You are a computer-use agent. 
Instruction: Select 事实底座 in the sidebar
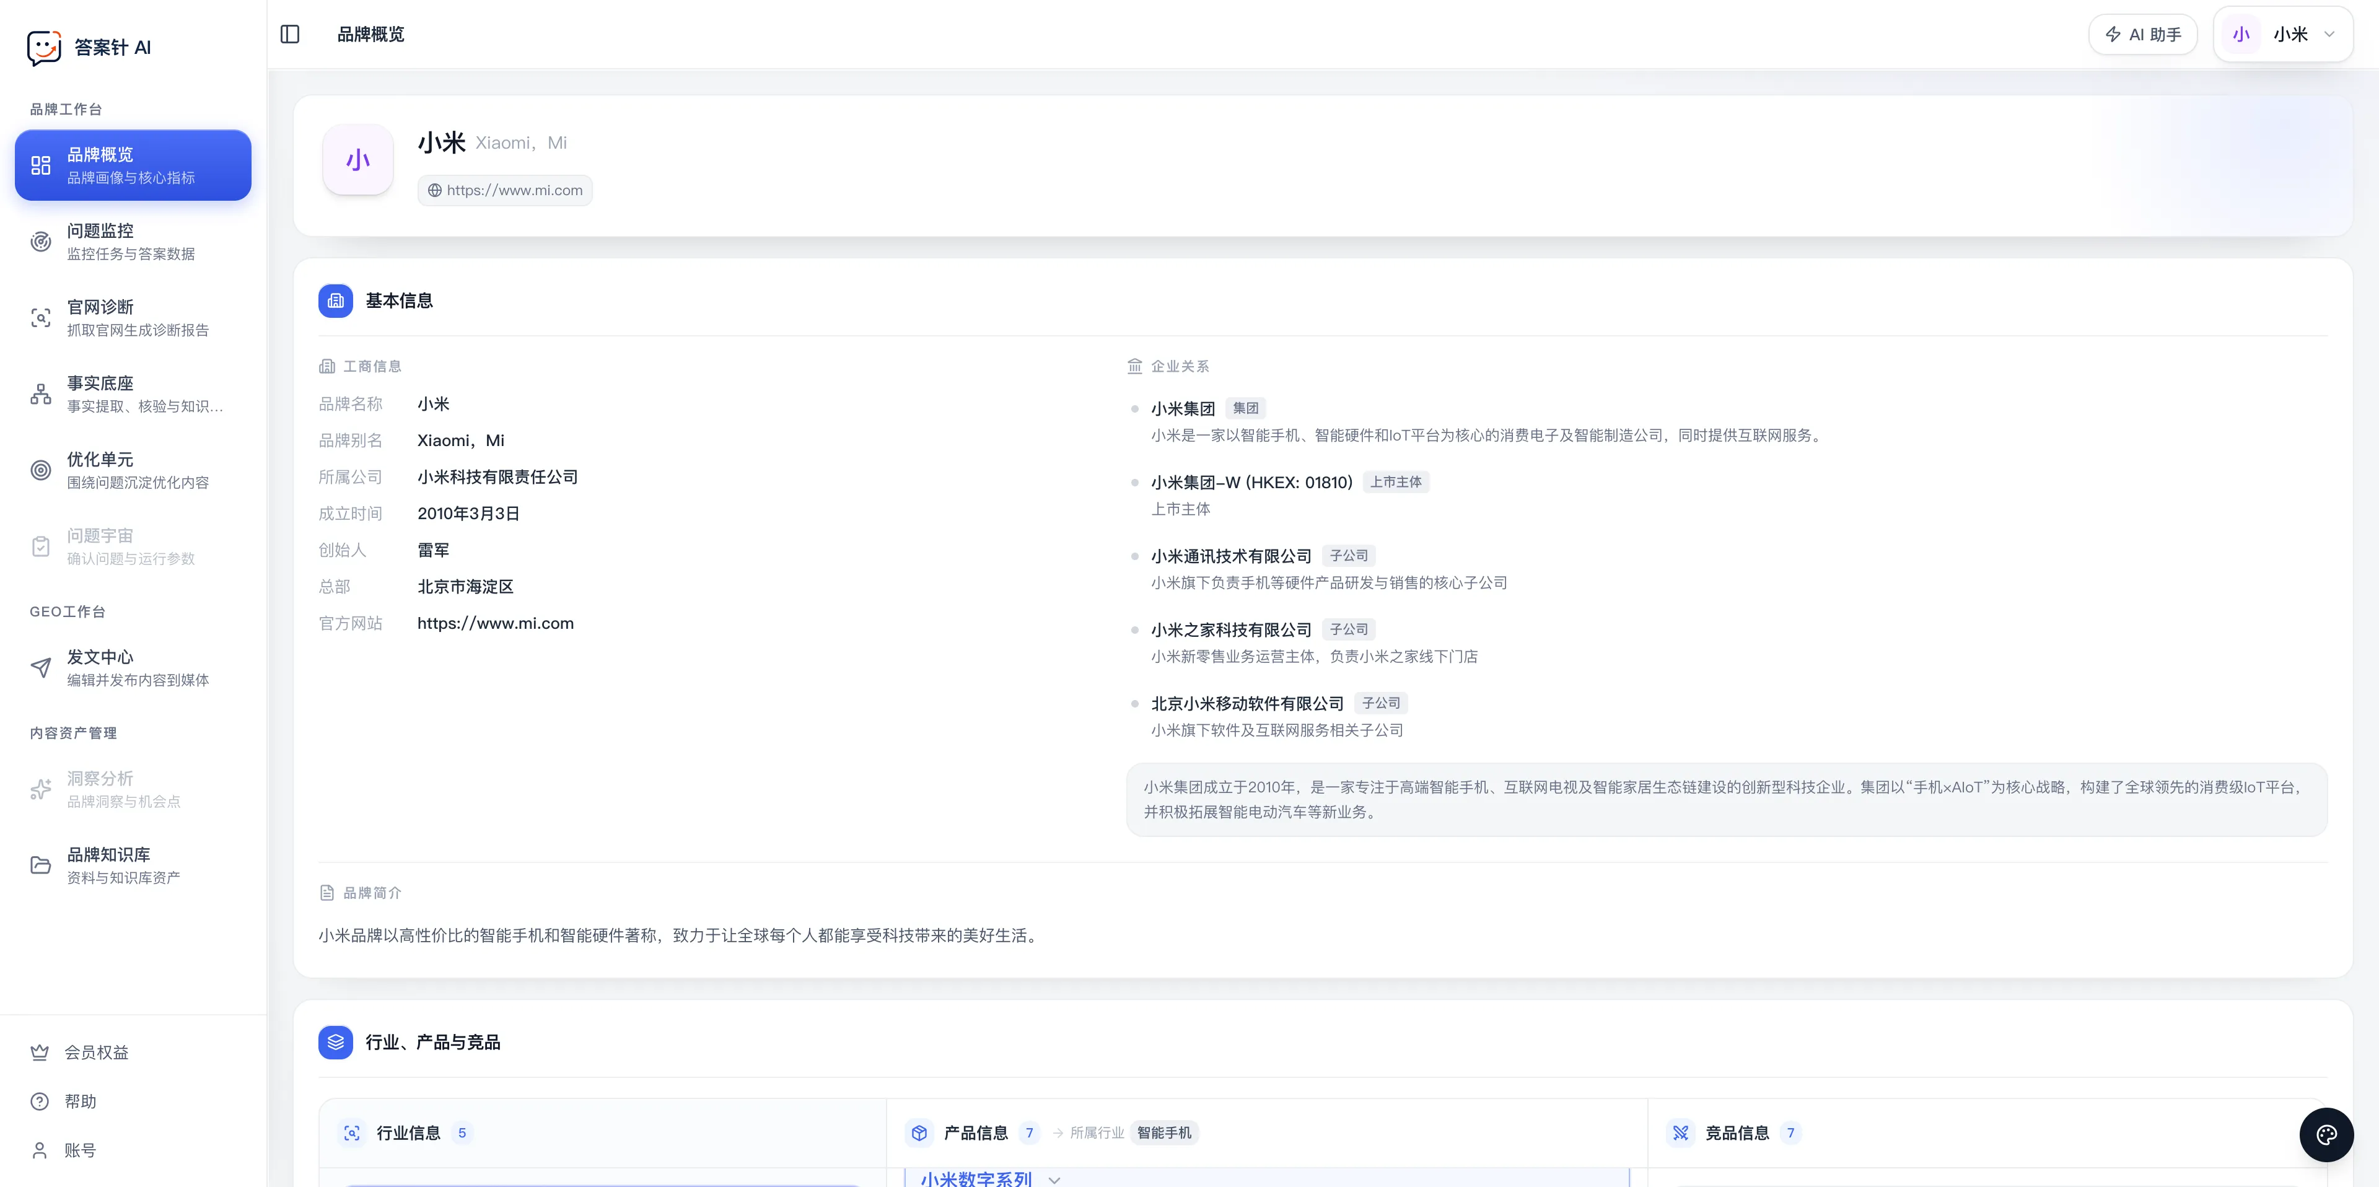[x=133, y=395]
